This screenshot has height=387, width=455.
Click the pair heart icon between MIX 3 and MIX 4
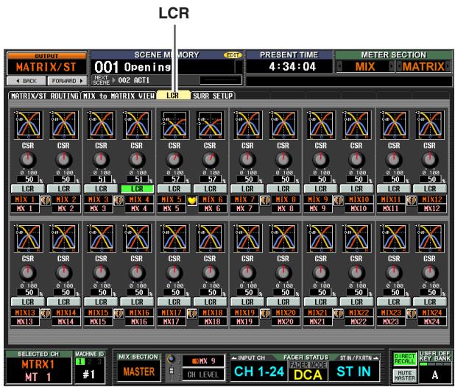click(x=119, y=200)
